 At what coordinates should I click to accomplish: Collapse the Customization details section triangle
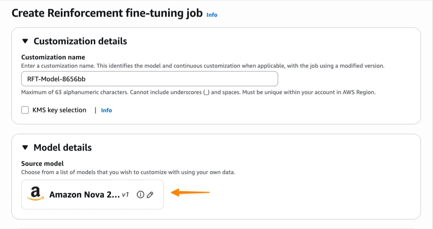(25, 41)
